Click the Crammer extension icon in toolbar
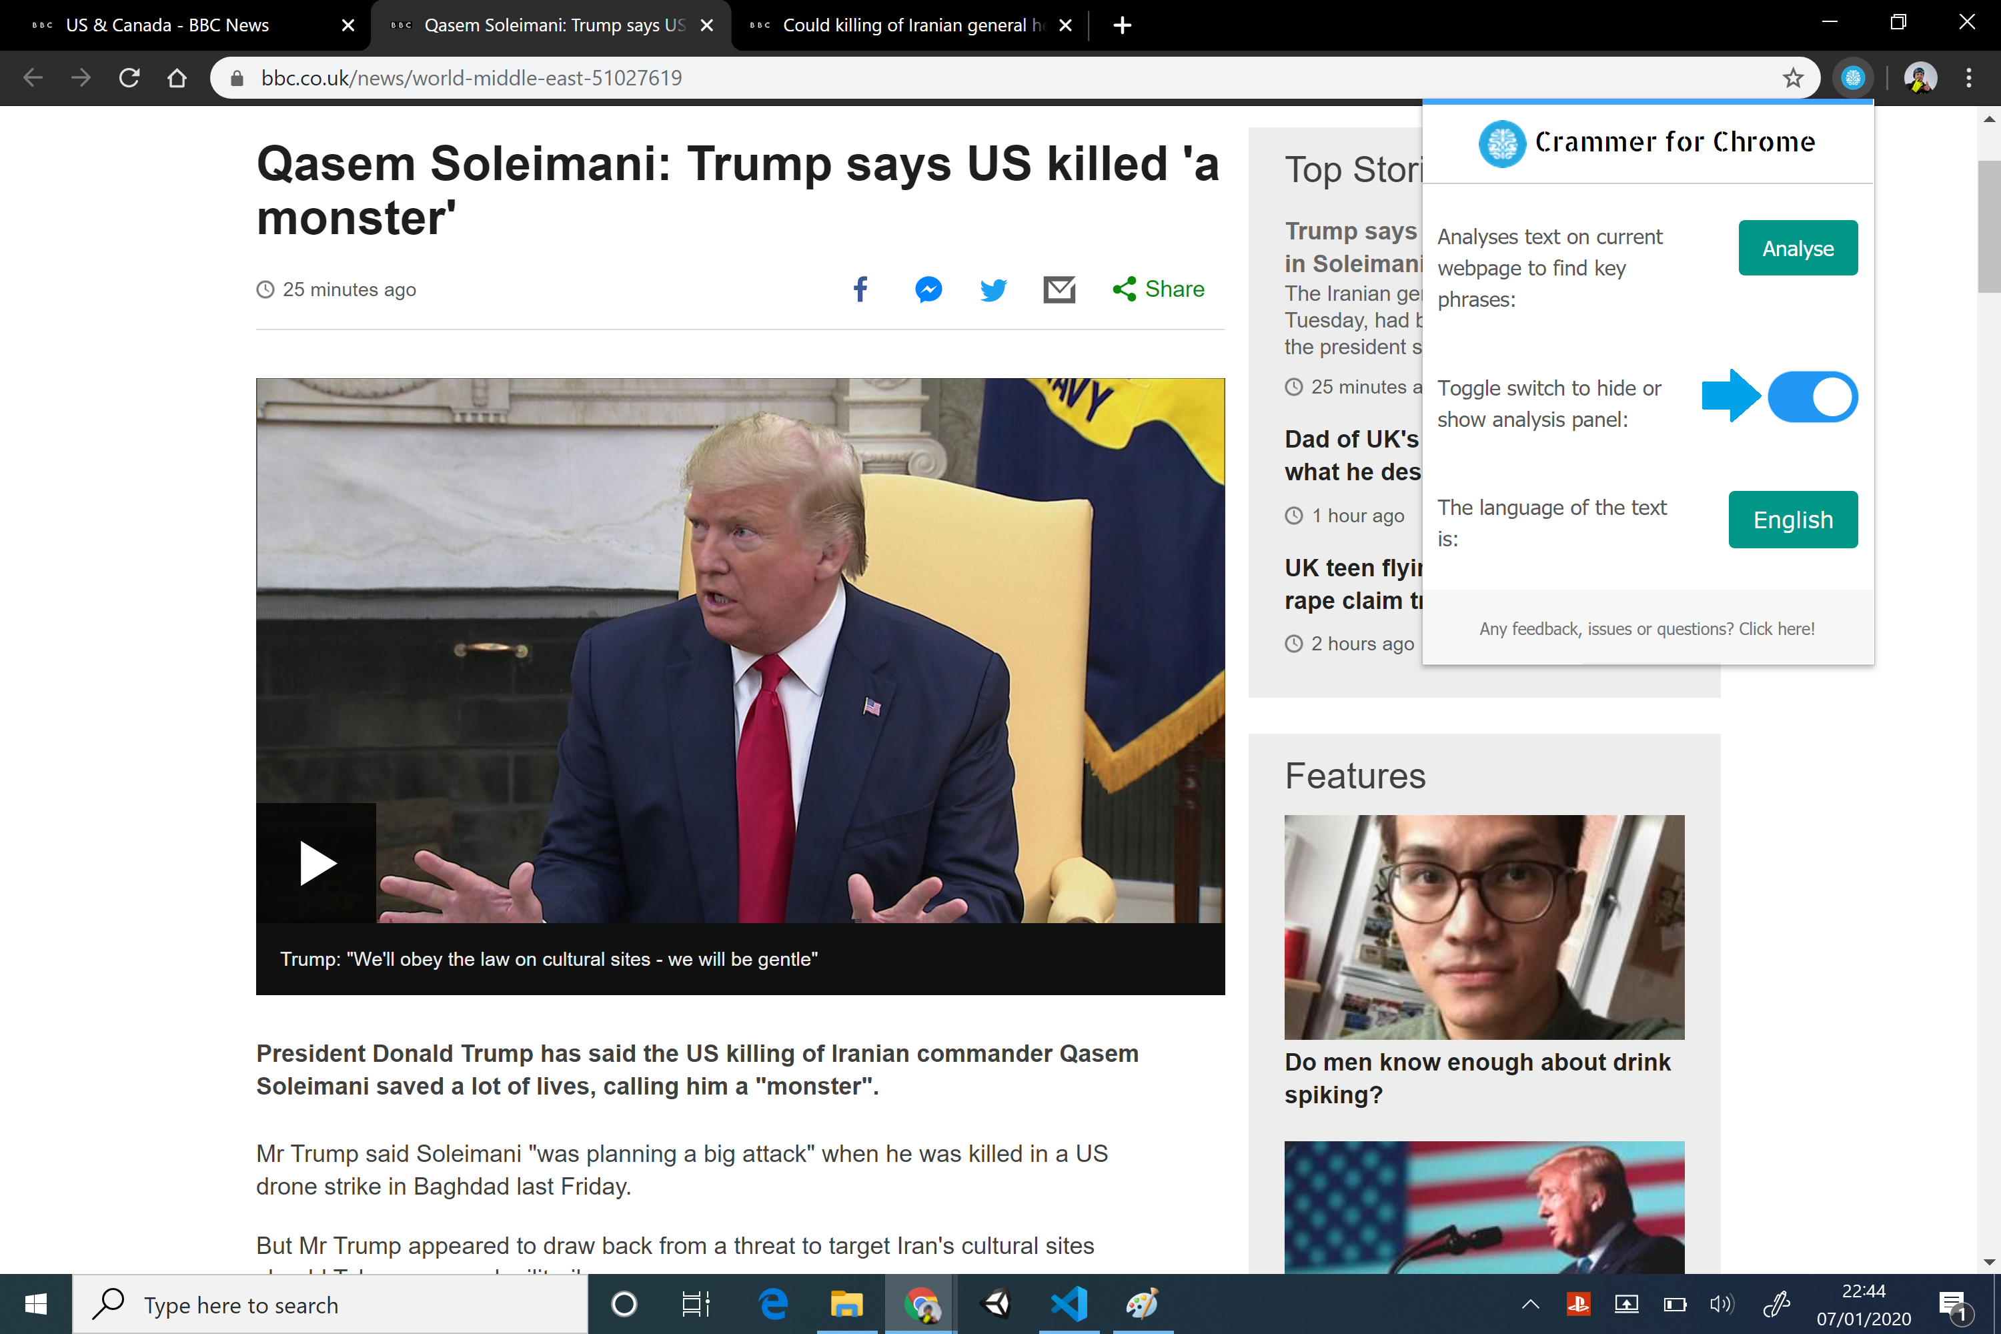The image size is (2001, 1334). [x=1852, y=78]
